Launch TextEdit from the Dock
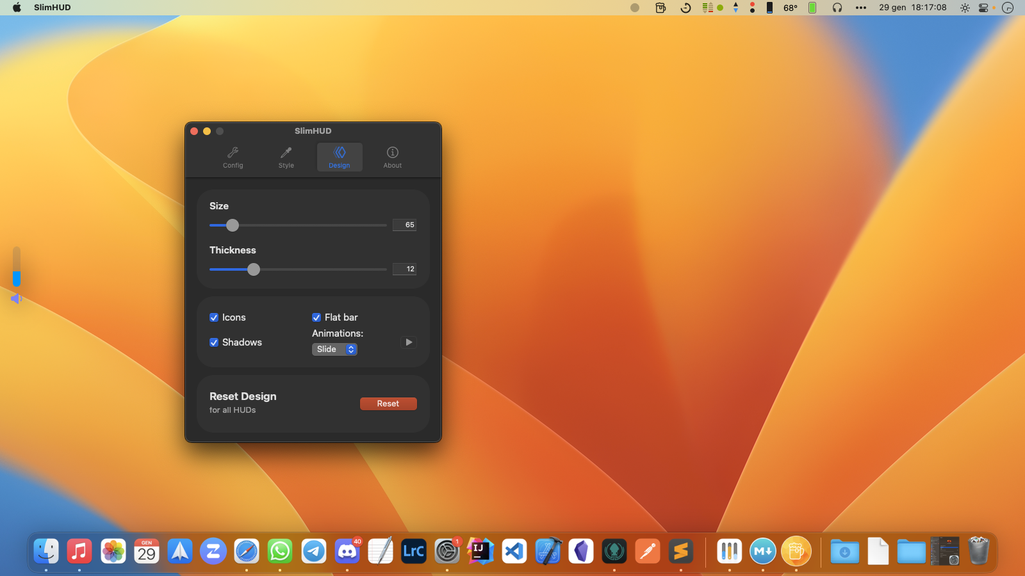 tap(381, 551)
